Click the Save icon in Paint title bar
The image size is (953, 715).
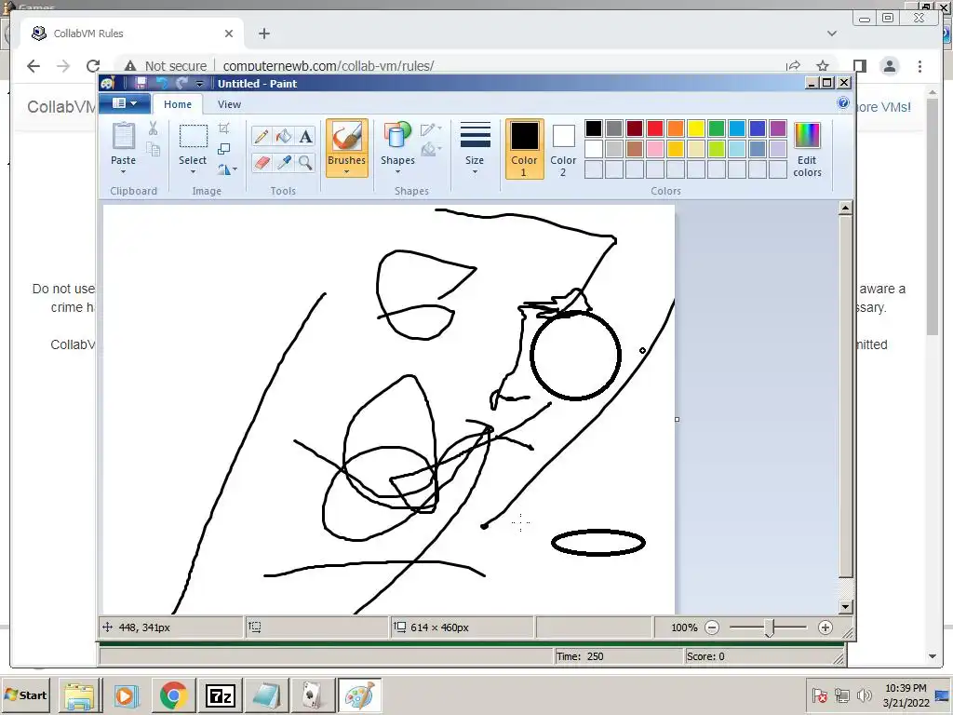coord(141,83)
